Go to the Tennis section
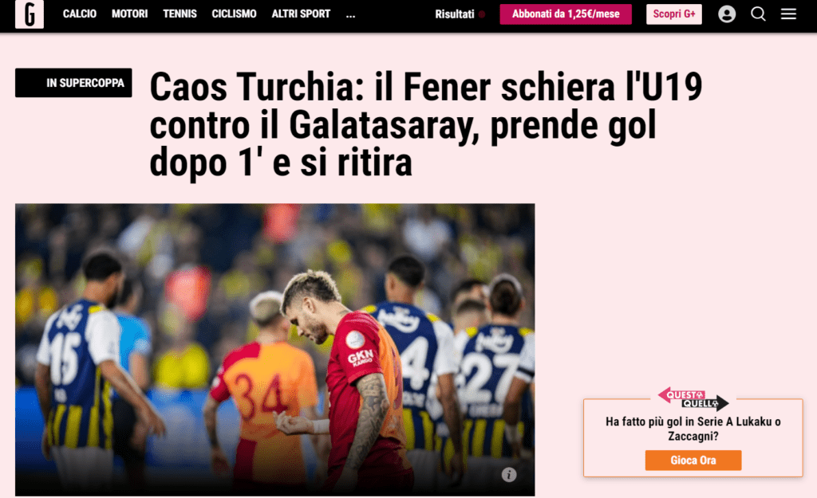 click(180, 14)
